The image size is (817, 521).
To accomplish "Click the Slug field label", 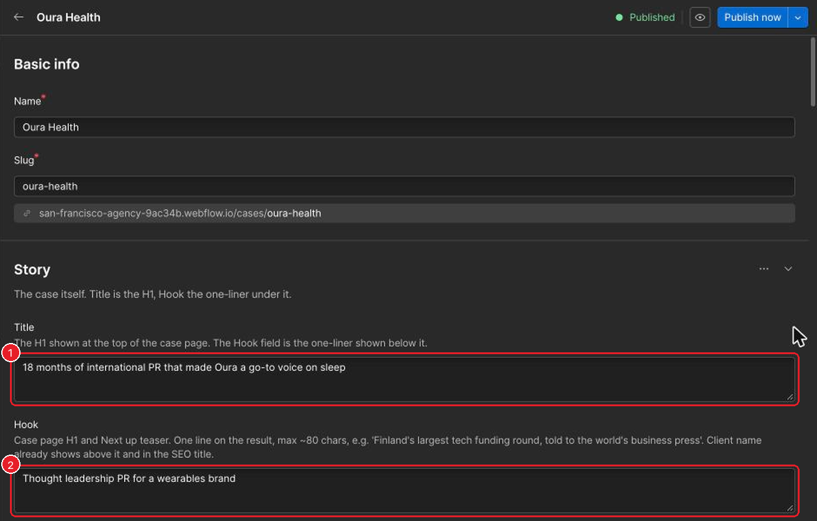I will 24,160.
